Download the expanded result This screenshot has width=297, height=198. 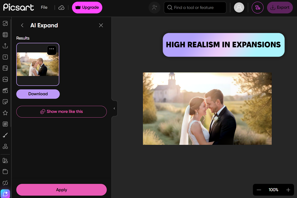(x=38, y=94)
